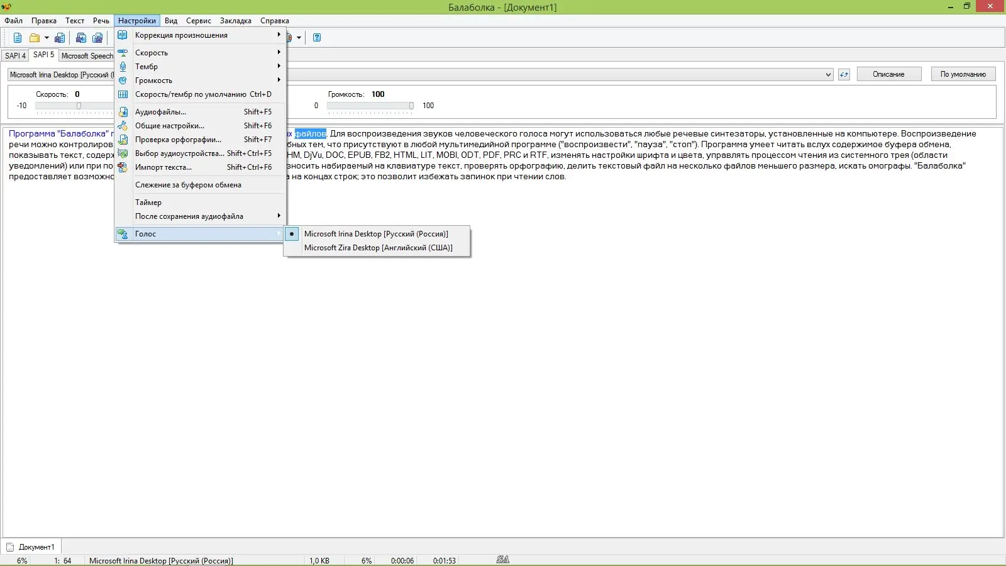Click the Описание button
1006x566 pixels.
[888, 74]
